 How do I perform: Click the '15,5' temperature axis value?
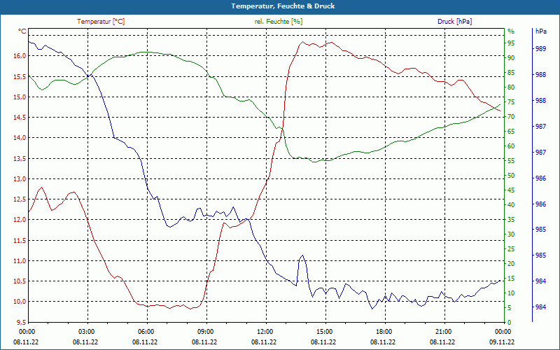tap(20, 76)
